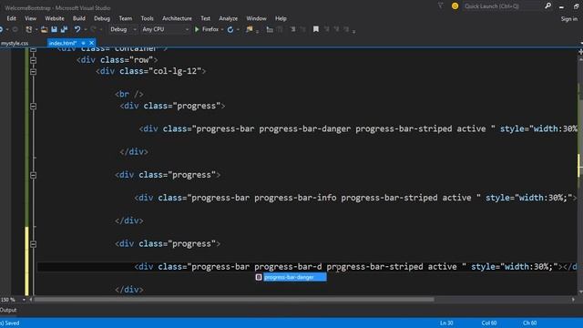583x328 pixels.
Task: Collapse the div class="col-lg-12" code block
Action: 33,71
